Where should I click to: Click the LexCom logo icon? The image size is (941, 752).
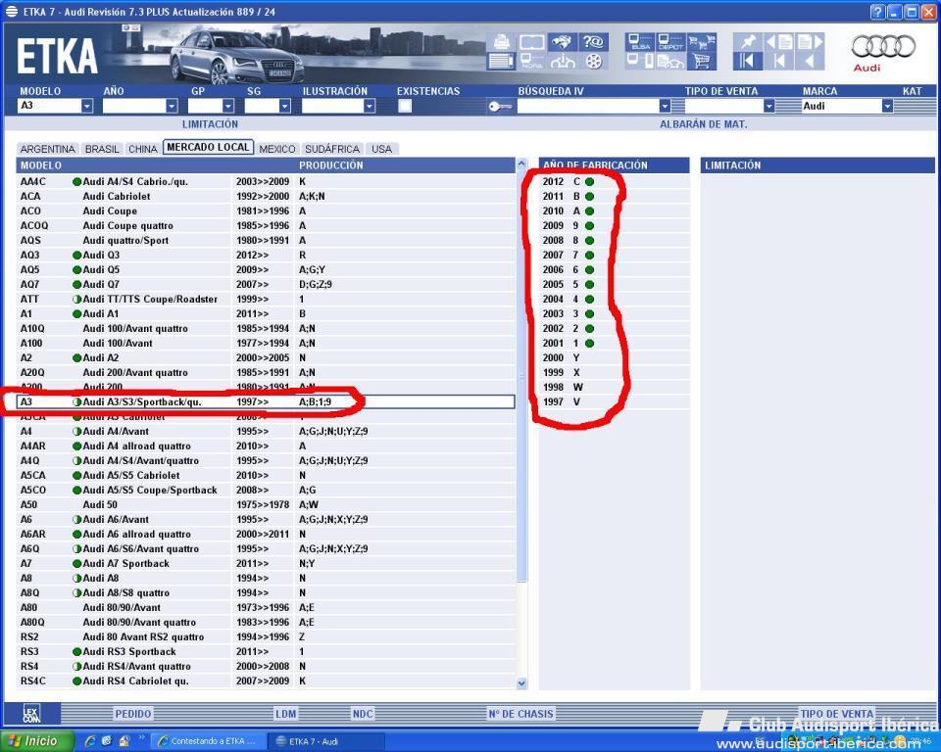point(31,714)
